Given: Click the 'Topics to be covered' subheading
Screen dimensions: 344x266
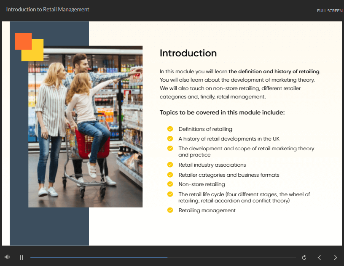Looking at the screenshot, I should coord(222,112).
